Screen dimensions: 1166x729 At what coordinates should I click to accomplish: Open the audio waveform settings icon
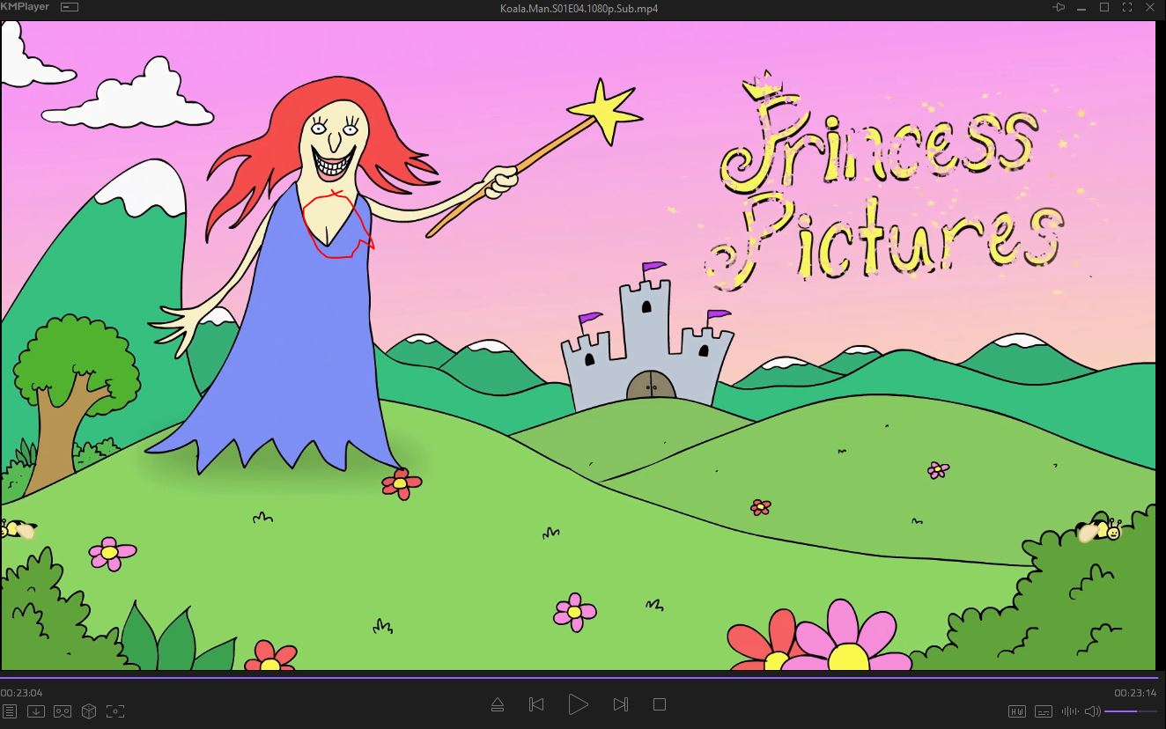pos(1070,711)
